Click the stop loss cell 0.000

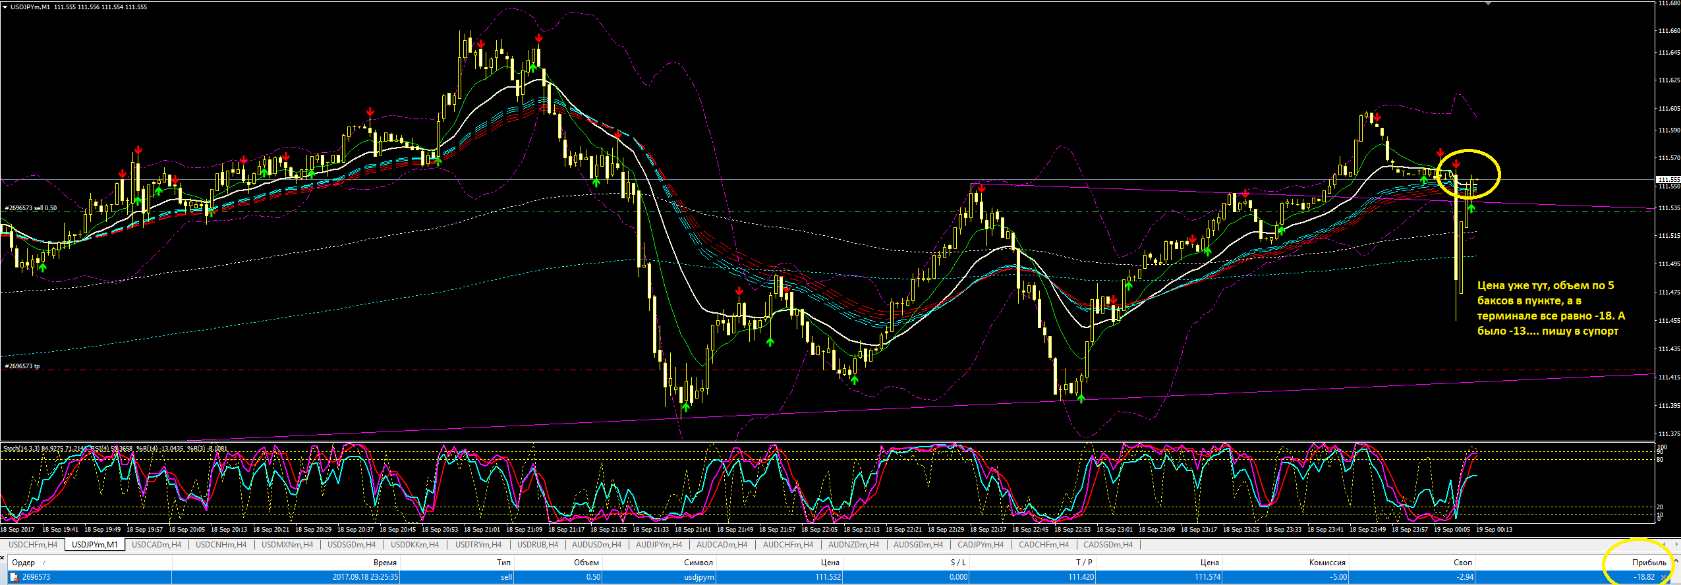[958, 577]
